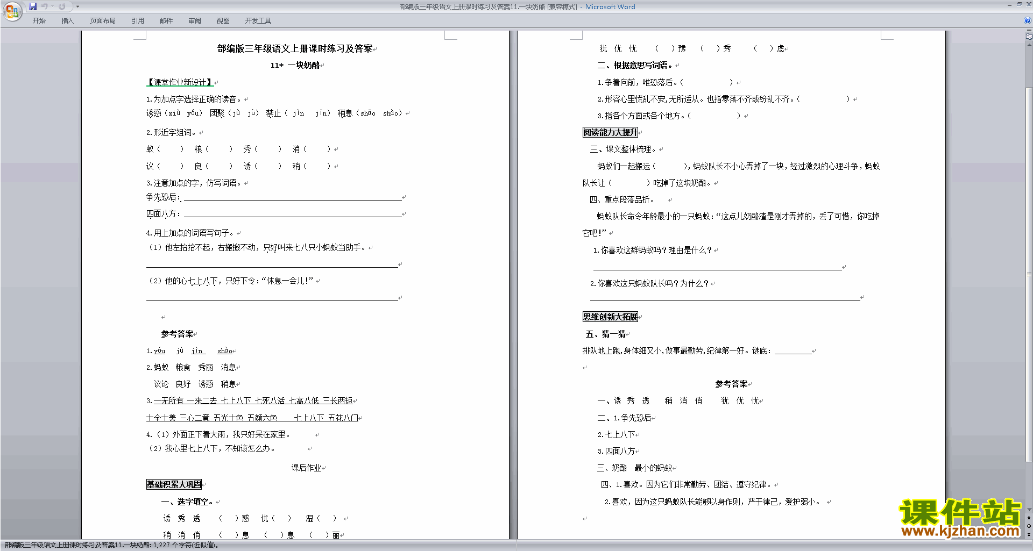Viewport: 1033px width, 551px height.
Task: Open the 开发工具 tab
Action: 258,21
